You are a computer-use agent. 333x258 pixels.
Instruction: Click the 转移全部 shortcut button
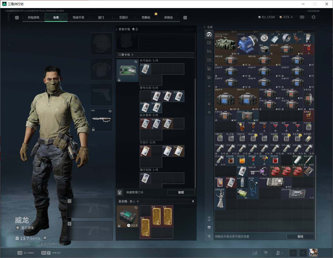pyautogui.click(x=51, y=253)
